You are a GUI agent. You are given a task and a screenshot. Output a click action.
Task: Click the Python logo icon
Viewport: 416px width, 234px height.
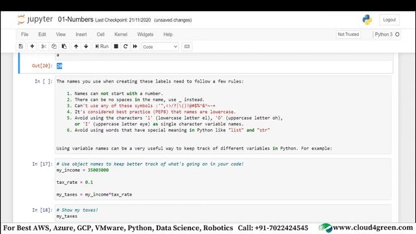click(367, 19)
